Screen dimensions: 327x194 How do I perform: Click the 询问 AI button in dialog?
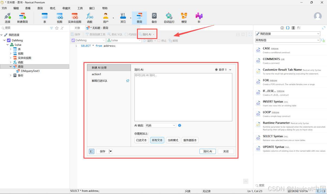pos(207,152)
